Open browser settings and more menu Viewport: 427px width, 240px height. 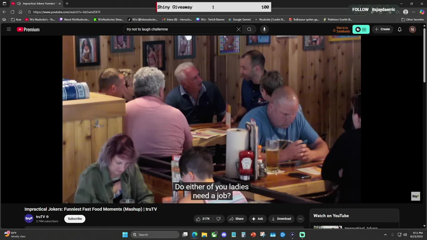[x=414, y=12]
